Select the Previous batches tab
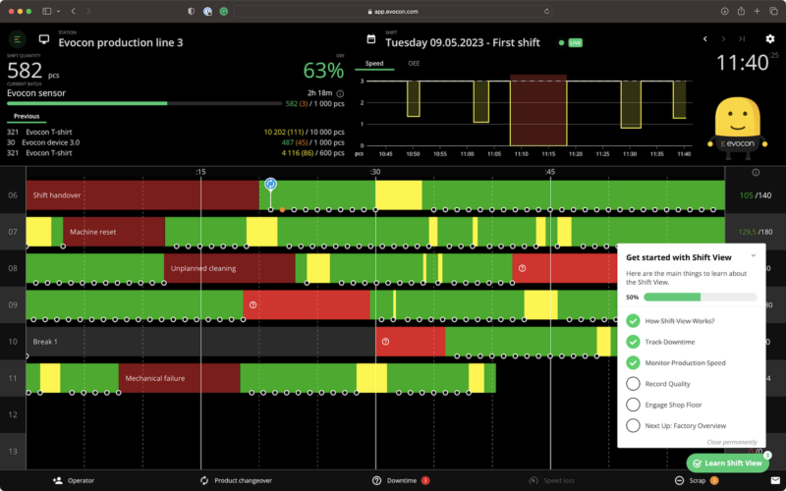 pyautogui.click(x=27, y=116)
